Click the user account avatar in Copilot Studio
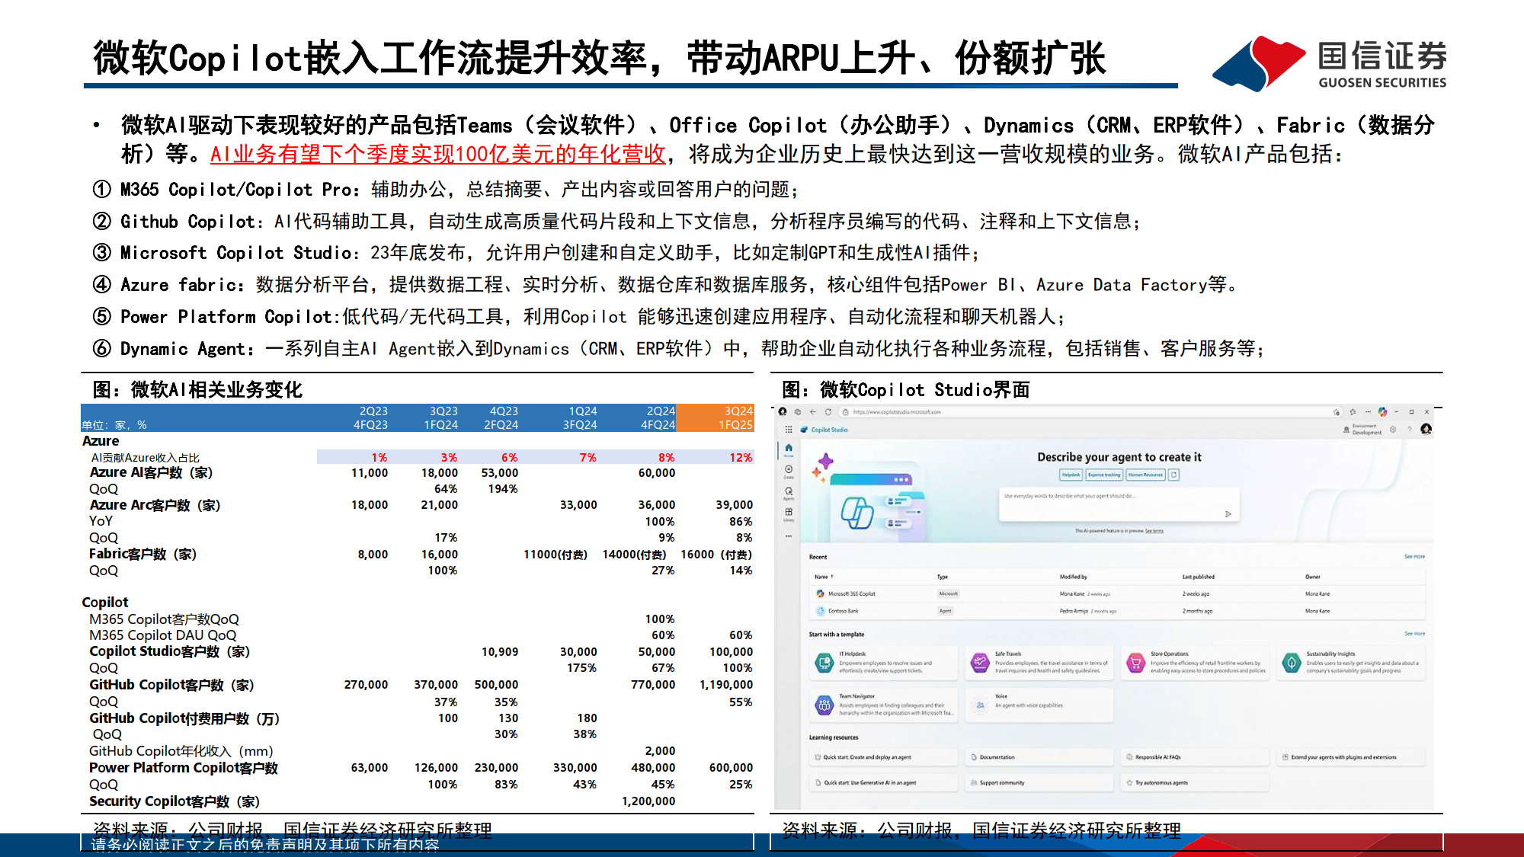The width and height of the screenshot is (1524, 857). 1426,430
